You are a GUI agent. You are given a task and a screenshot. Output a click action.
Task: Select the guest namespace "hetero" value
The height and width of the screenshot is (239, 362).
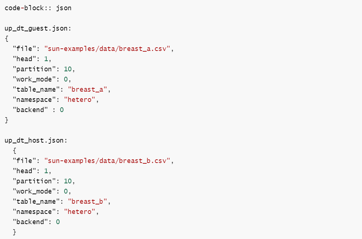pos(79,100)
